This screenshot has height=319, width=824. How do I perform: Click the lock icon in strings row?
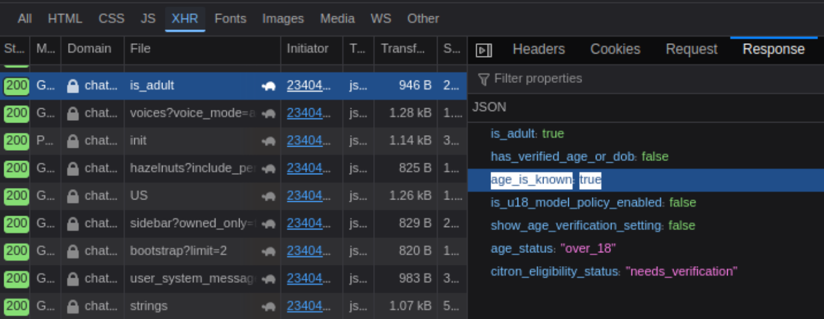click(73, 306)
